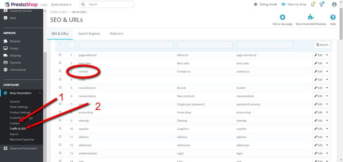343x162 pixels.
Task: Open dropdown arrow beside Edit for new-products
Action: pyautogui.click(x=327, y=96)
